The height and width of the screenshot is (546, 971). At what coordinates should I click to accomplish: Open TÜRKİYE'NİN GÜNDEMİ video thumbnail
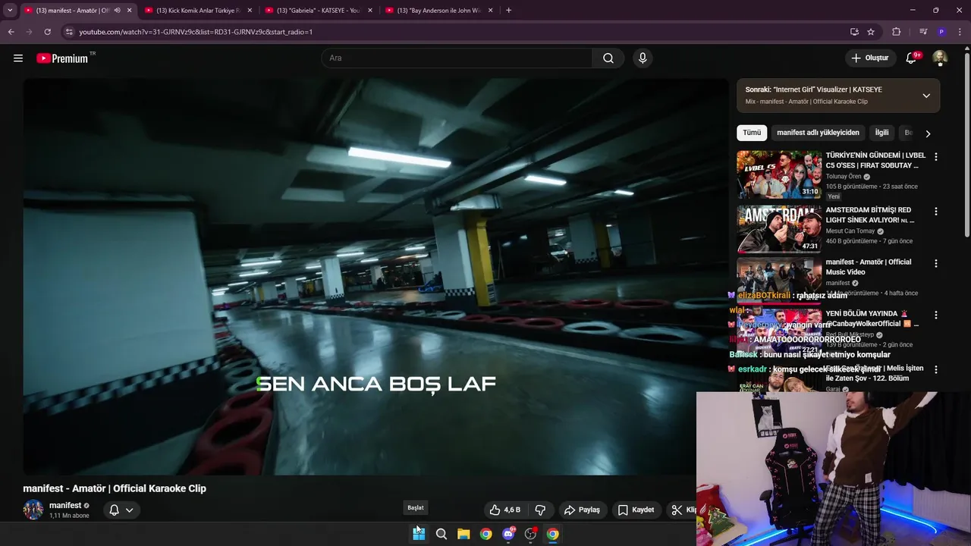click(x=779, y=174)
